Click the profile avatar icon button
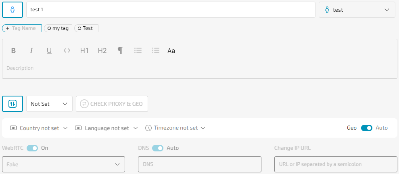This screenshot has width=399, height=174. coord(13,10)
